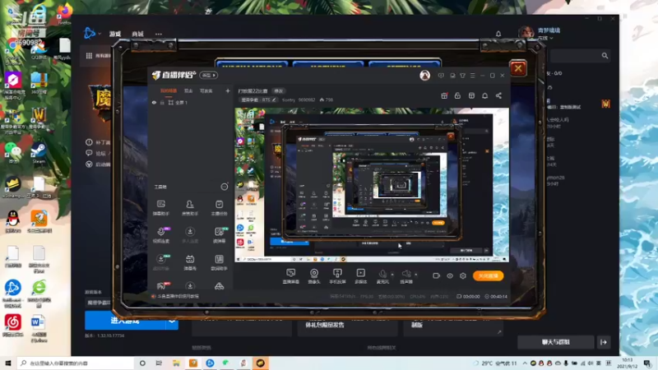Open Battle.net notifications bell
Viewport: 658px width, 370px height.
pos(498,34)
